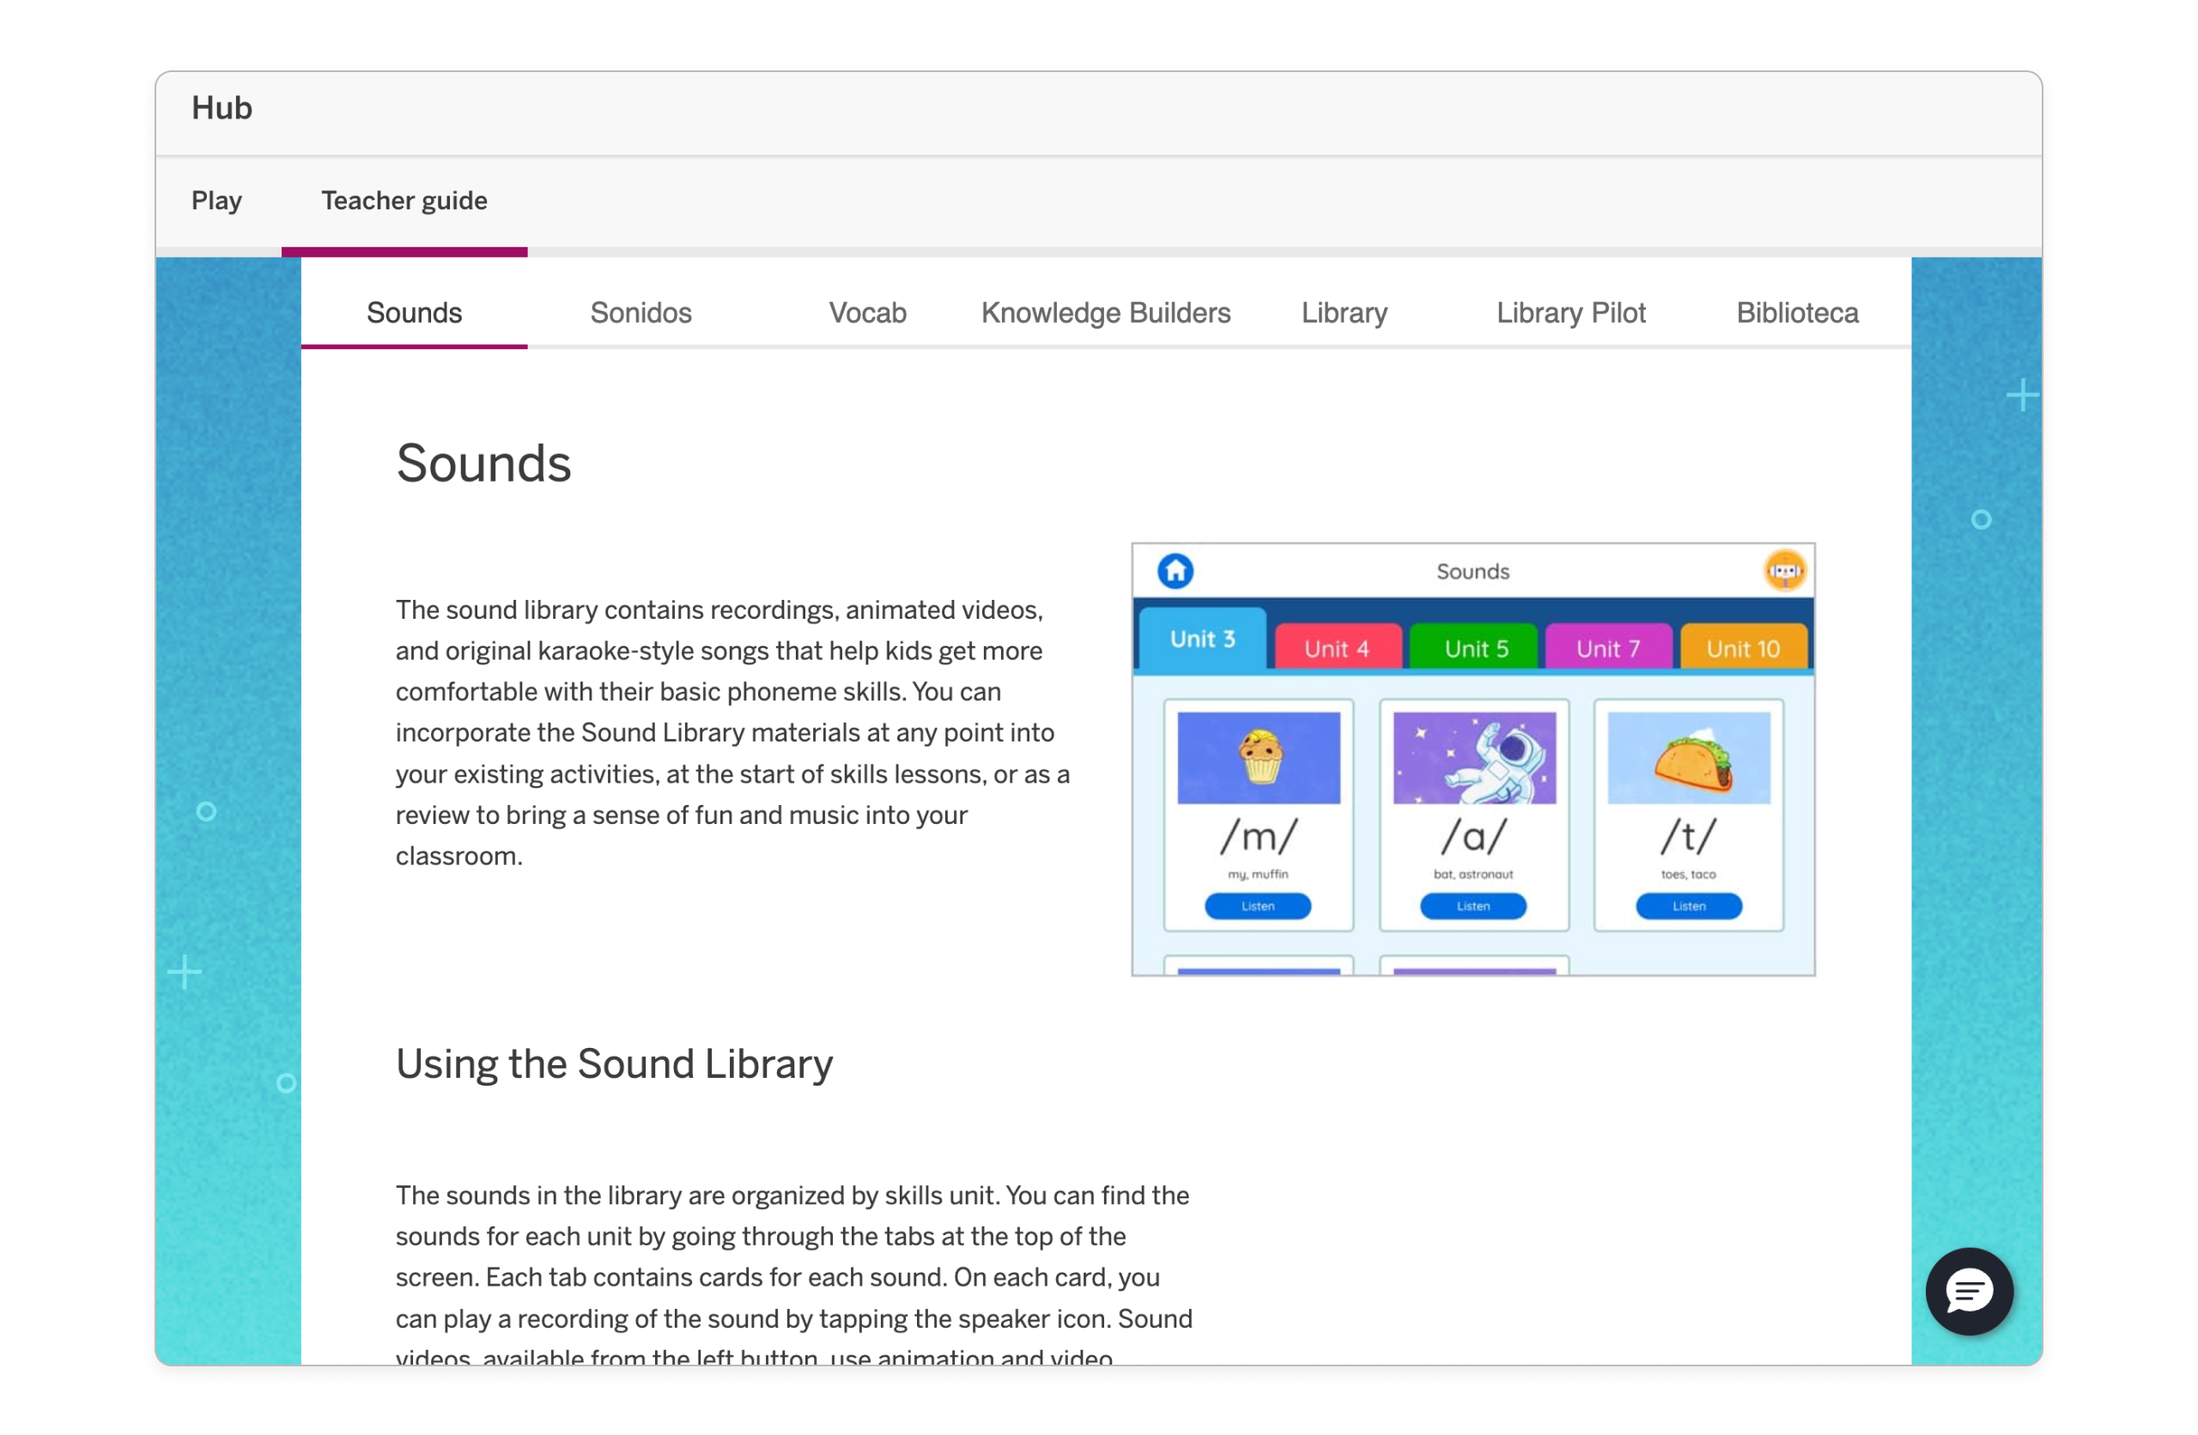Open the Vocab tab
Image resolution: width=2198 pixels, height=1435 pixels.
866,313
